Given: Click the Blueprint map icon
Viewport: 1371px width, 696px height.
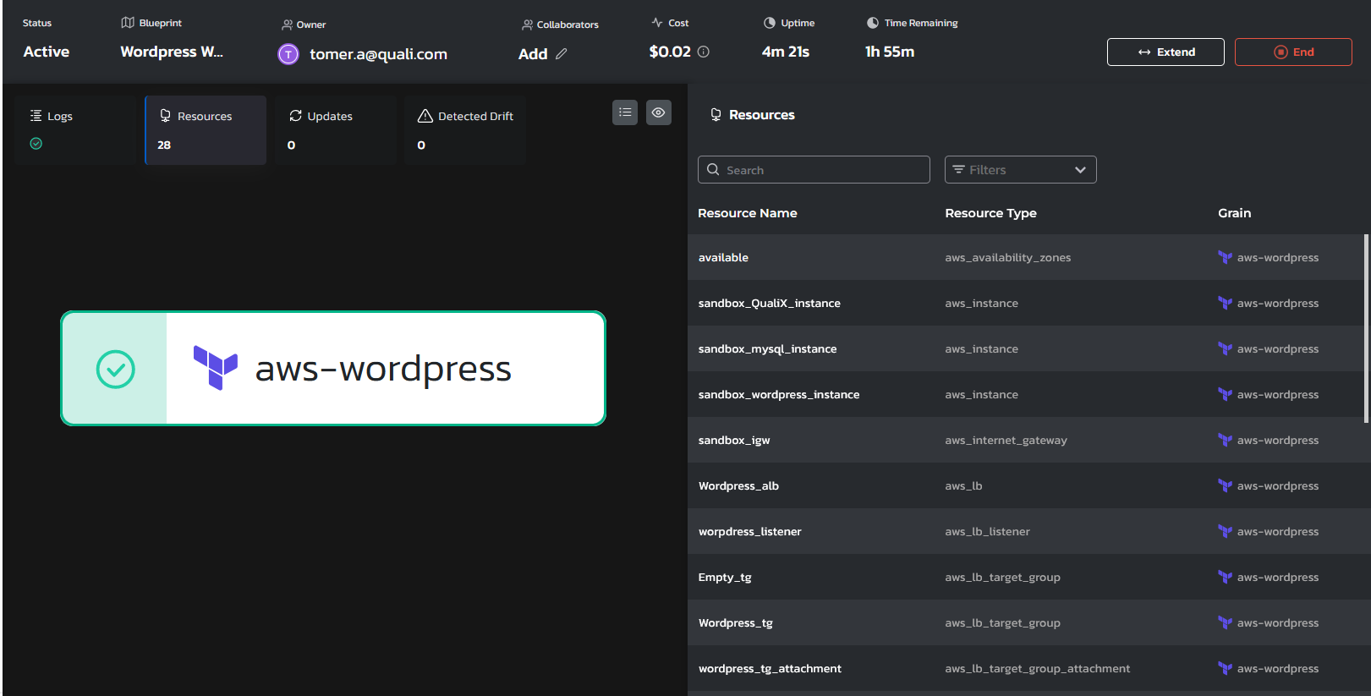Looking at the screenshot, I should pos(128,22).
